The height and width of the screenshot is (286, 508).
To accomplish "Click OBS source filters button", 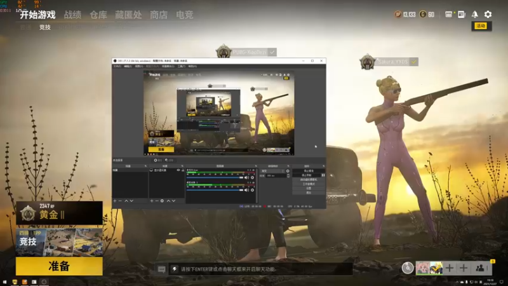I will 169,160.
